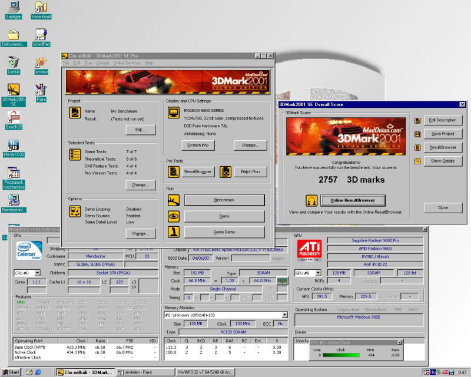This screenshot has height=377, width=471.
Task: Click the ATI Radeon logo in HWiNFO
Action: (309, 250)
